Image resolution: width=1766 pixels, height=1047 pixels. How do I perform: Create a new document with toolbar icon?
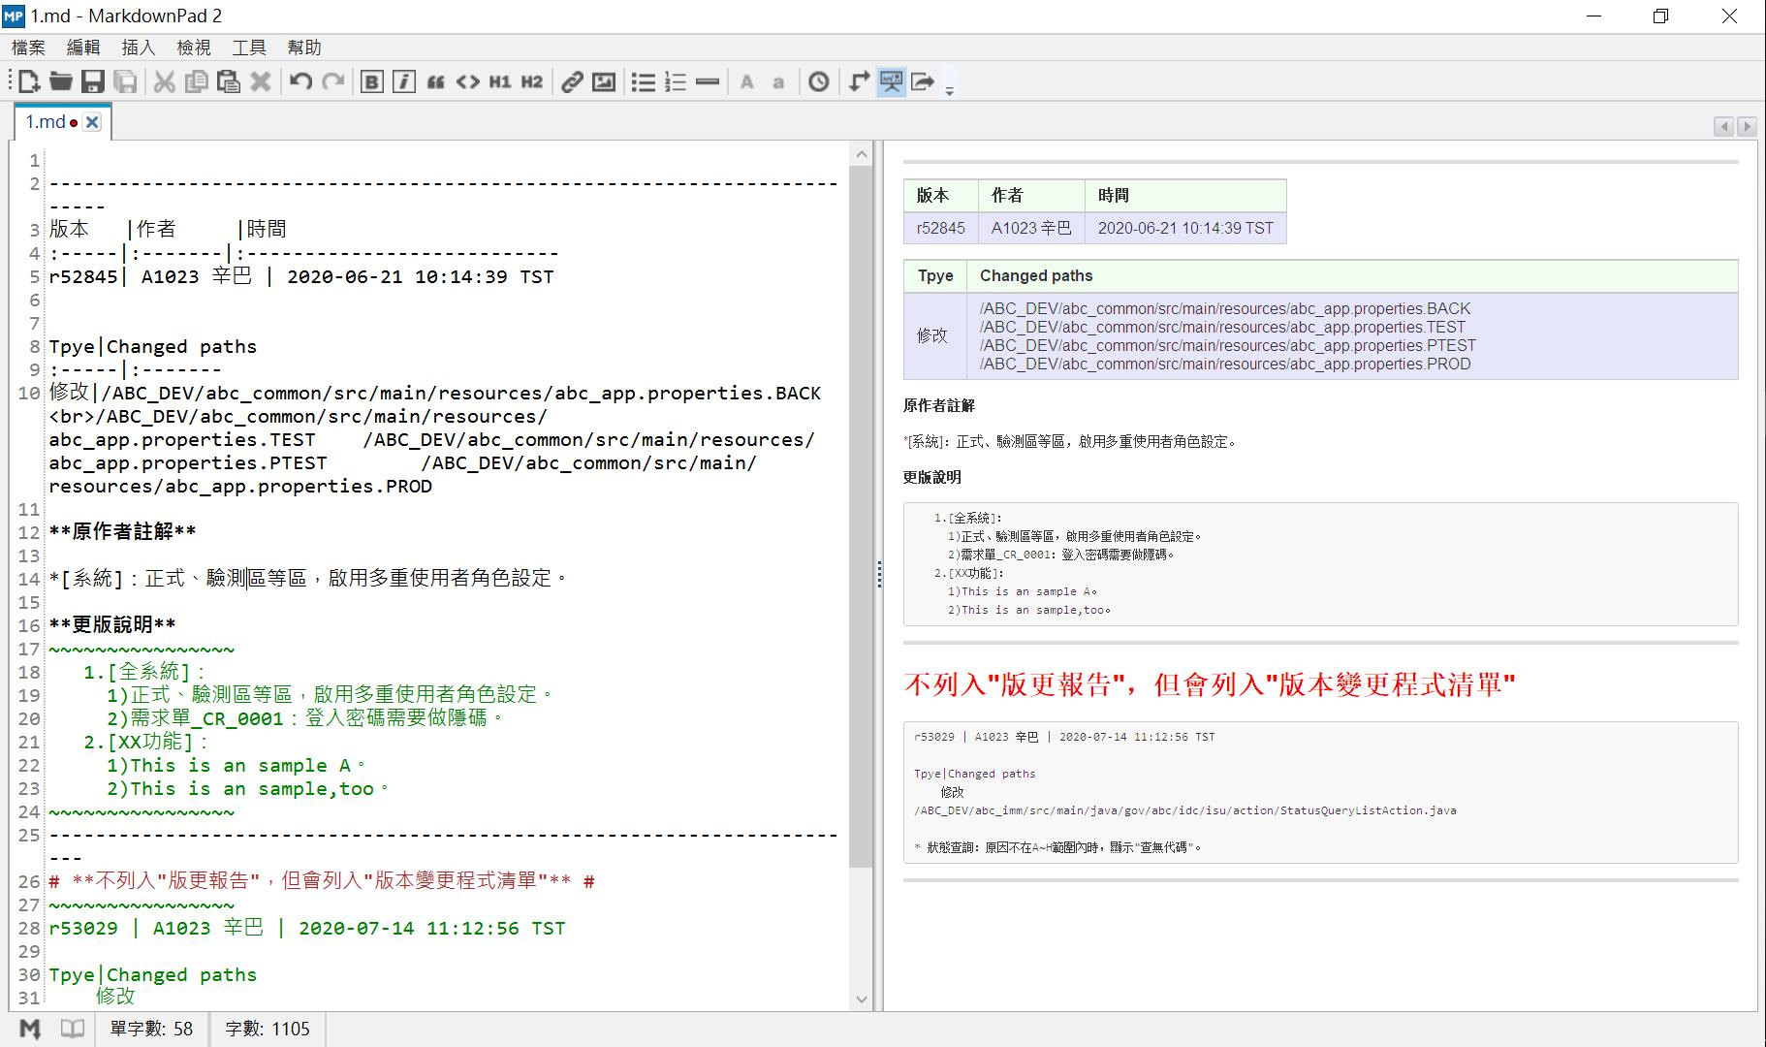point(29,82)
